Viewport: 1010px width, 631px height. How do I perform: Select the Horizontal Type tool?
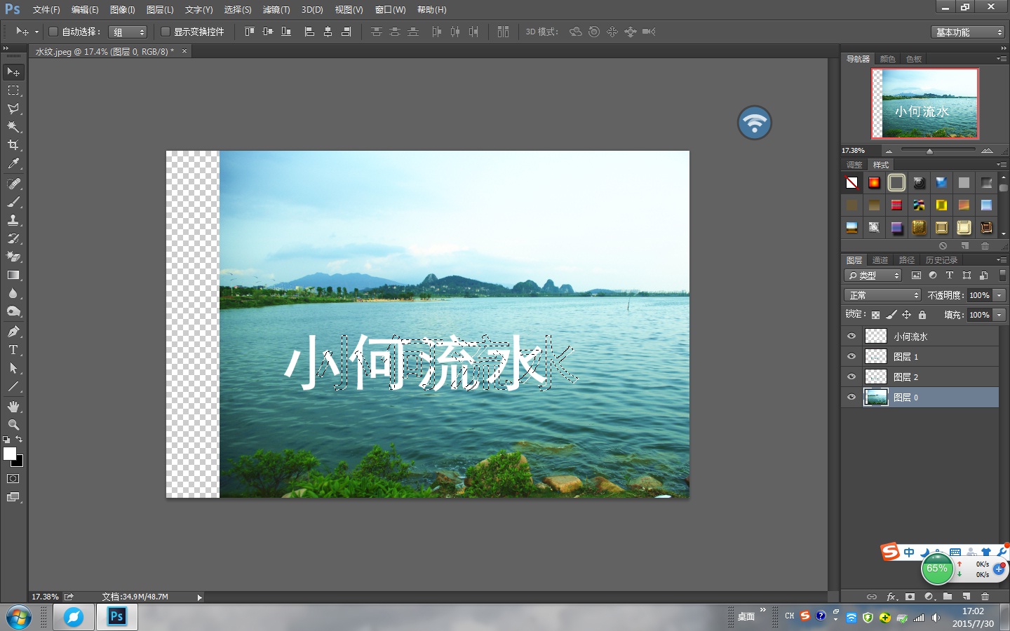(x=13, y=350)
